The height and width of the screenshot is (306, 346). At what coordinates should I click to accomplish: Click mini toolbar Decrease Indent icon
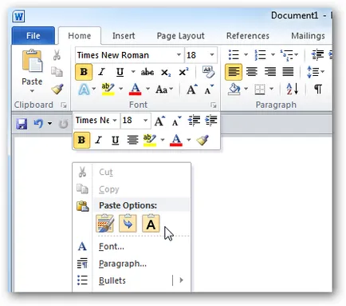pyautogui.click(x=194, y=121)
